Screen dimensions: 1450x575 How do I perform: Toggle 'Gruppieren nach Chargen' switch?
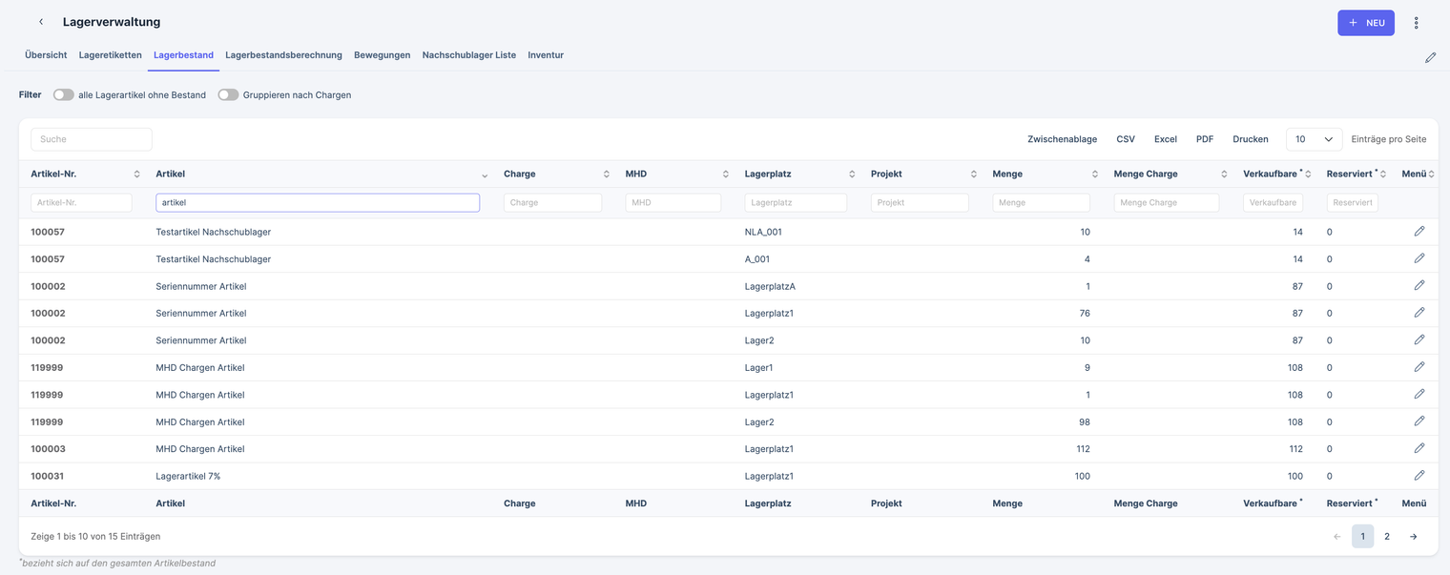[x=228, y=95]
